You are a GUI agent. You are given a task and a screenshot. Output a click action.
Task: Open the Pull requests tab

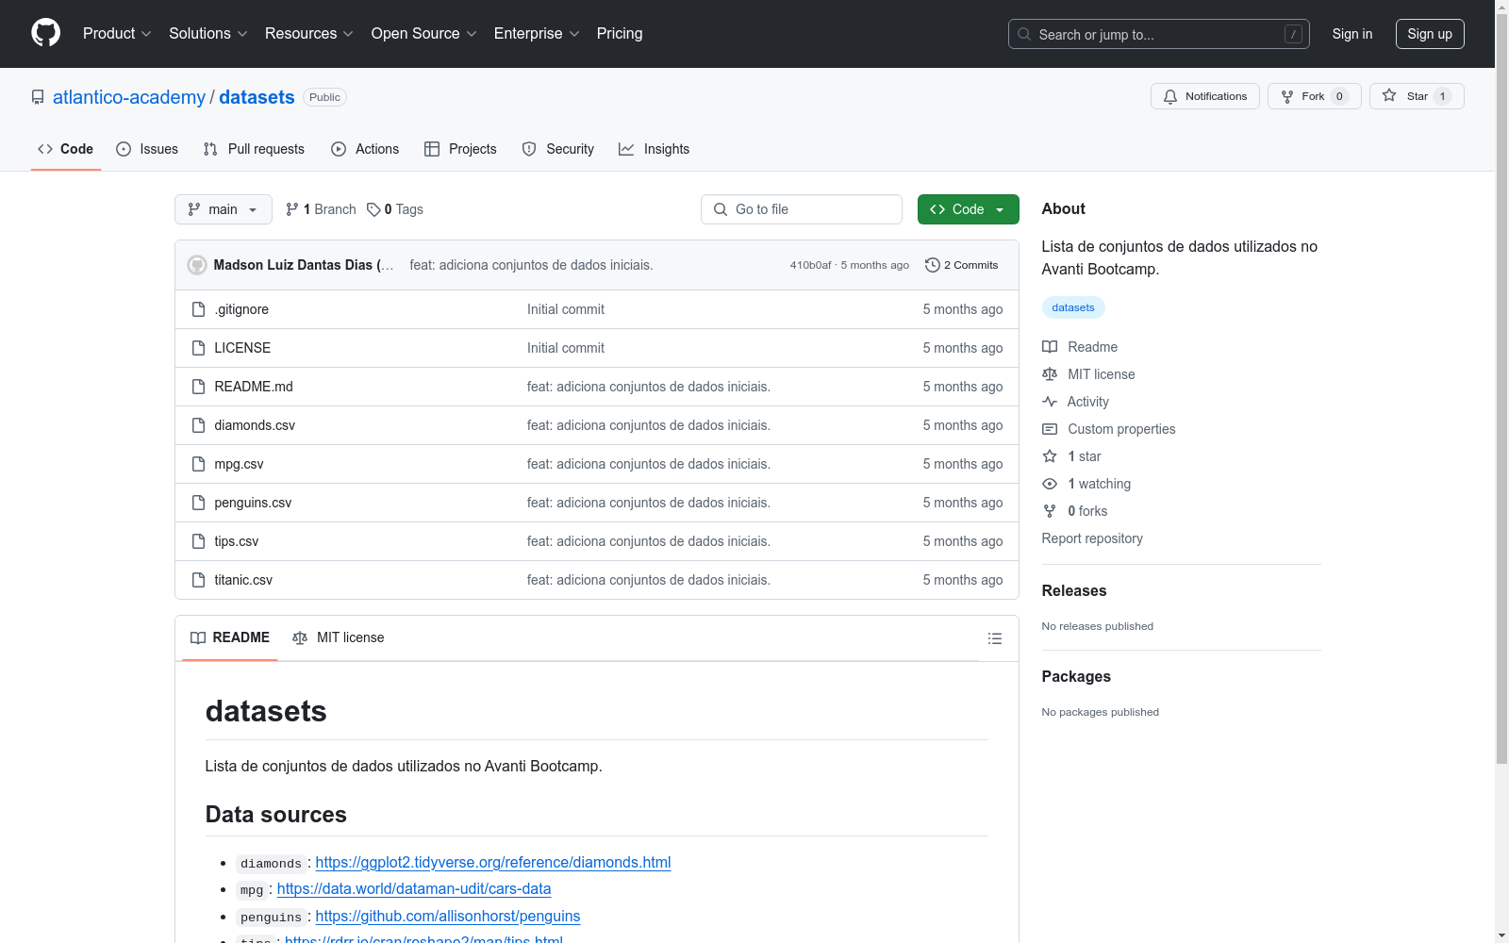[254, 149]
